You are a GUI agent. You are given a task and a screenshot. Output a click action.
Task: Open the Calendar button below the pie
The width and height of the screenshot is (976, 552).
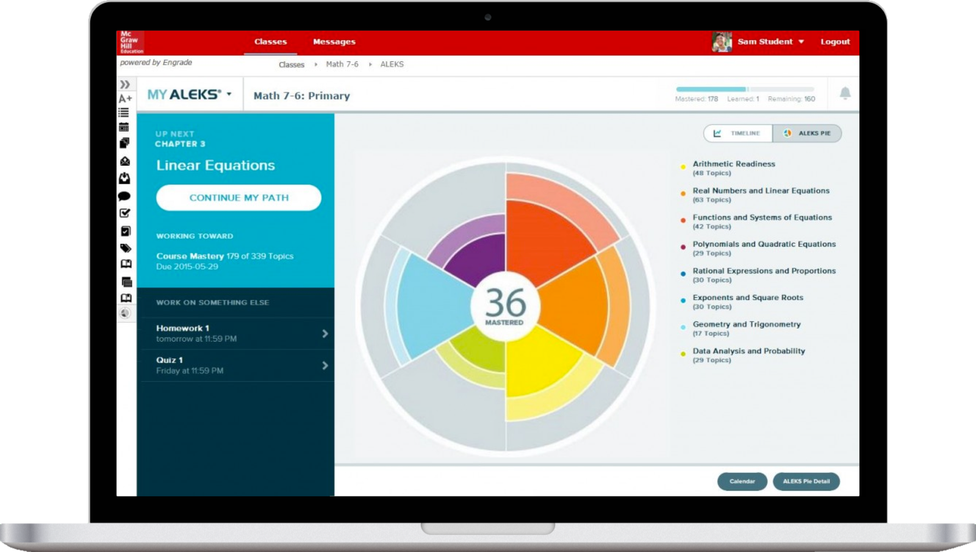pyautogui.click(x=742, y=481)
